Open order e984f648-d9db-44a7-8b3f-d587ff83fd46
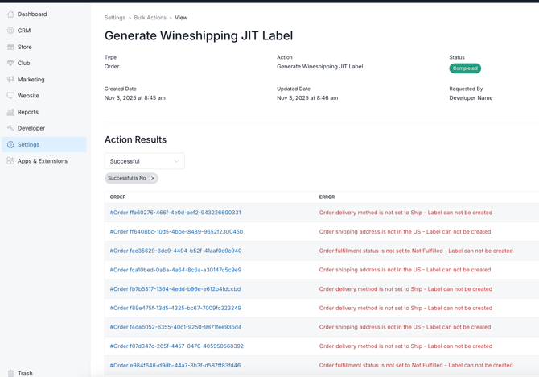Image resolution: width=539 pixels, height=377 pixels. (x=175, y=365)
